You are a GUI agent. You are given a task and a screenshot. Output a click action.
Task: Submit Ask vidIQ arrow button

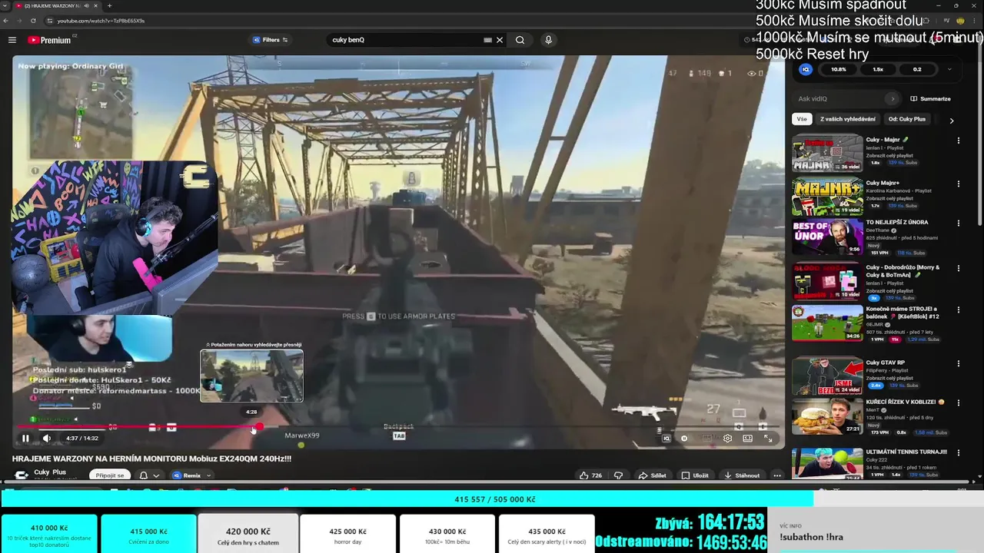tap(893, 98)
